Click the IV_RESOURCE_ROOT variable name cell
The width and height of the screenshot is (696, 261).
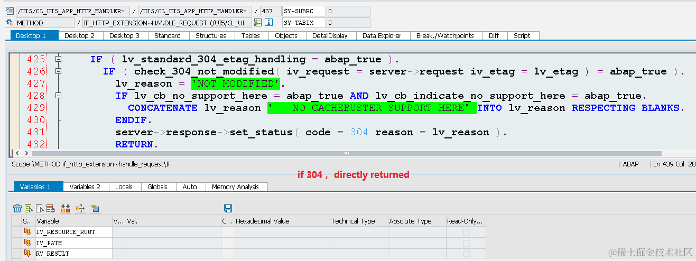coord(73,232)
